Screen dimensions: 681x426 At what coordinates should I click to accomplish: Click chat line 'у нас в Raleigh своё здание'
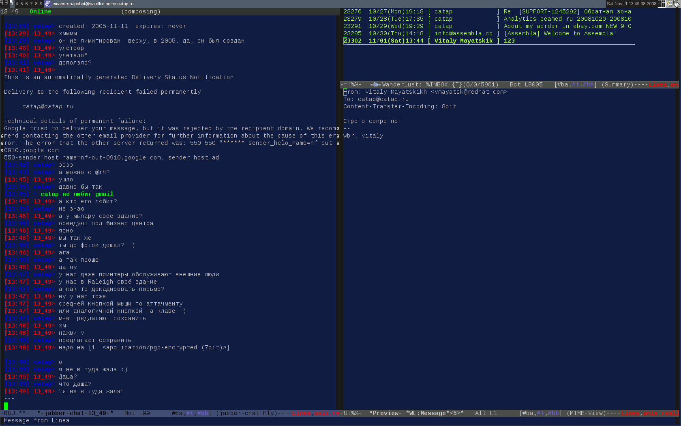108,282
